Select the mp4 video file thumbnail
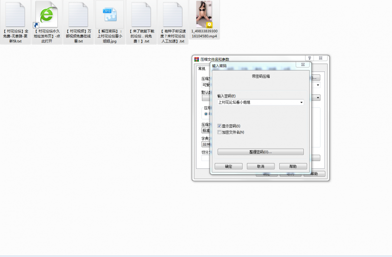392x257 pixels. [x=203, y=15]
